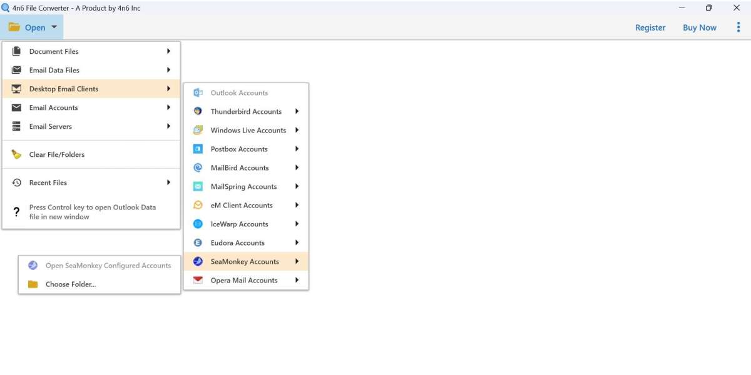The image size is (751, 375).
Task: Choose Folder... in SeaMonkey submenu
Action: coord(100,284)
